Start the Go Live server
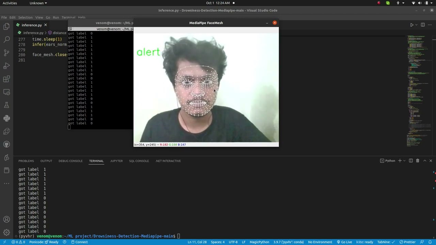The width and height of the screenshot is (436, 245). click(x=344, y=242)
